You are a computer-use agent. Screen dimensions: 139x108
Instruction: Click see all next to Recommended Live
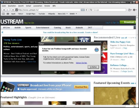coord(124,38)
